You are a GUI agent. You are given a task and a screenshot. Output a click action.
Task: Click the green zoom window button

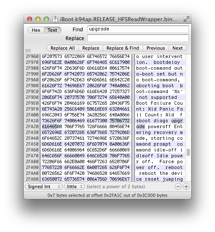46,19
